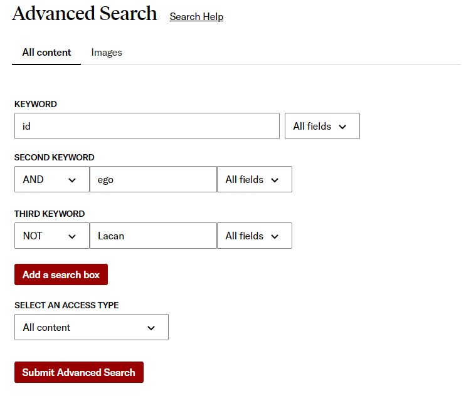
Task: Open the access type All content dropdown
Action: (x=91, y=327)
